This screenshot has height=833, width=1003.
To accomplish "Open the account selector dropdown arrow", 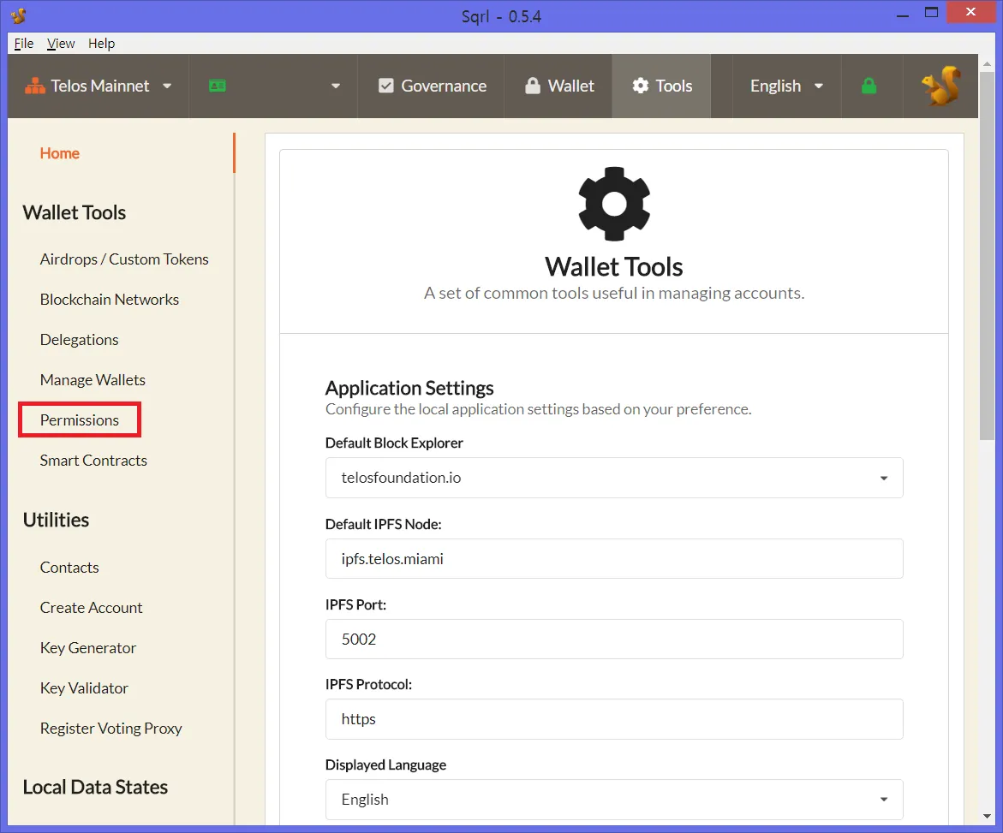I will tap(336, 86).
